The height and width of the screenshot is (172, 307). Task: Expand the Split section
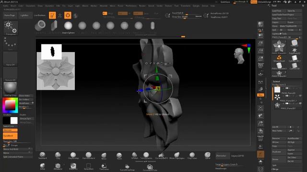274,165
